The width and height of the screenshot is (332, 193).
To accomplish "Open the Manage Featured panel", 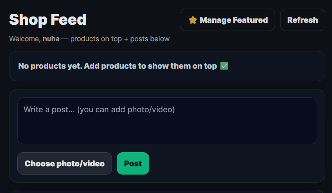I will [227, 20].
